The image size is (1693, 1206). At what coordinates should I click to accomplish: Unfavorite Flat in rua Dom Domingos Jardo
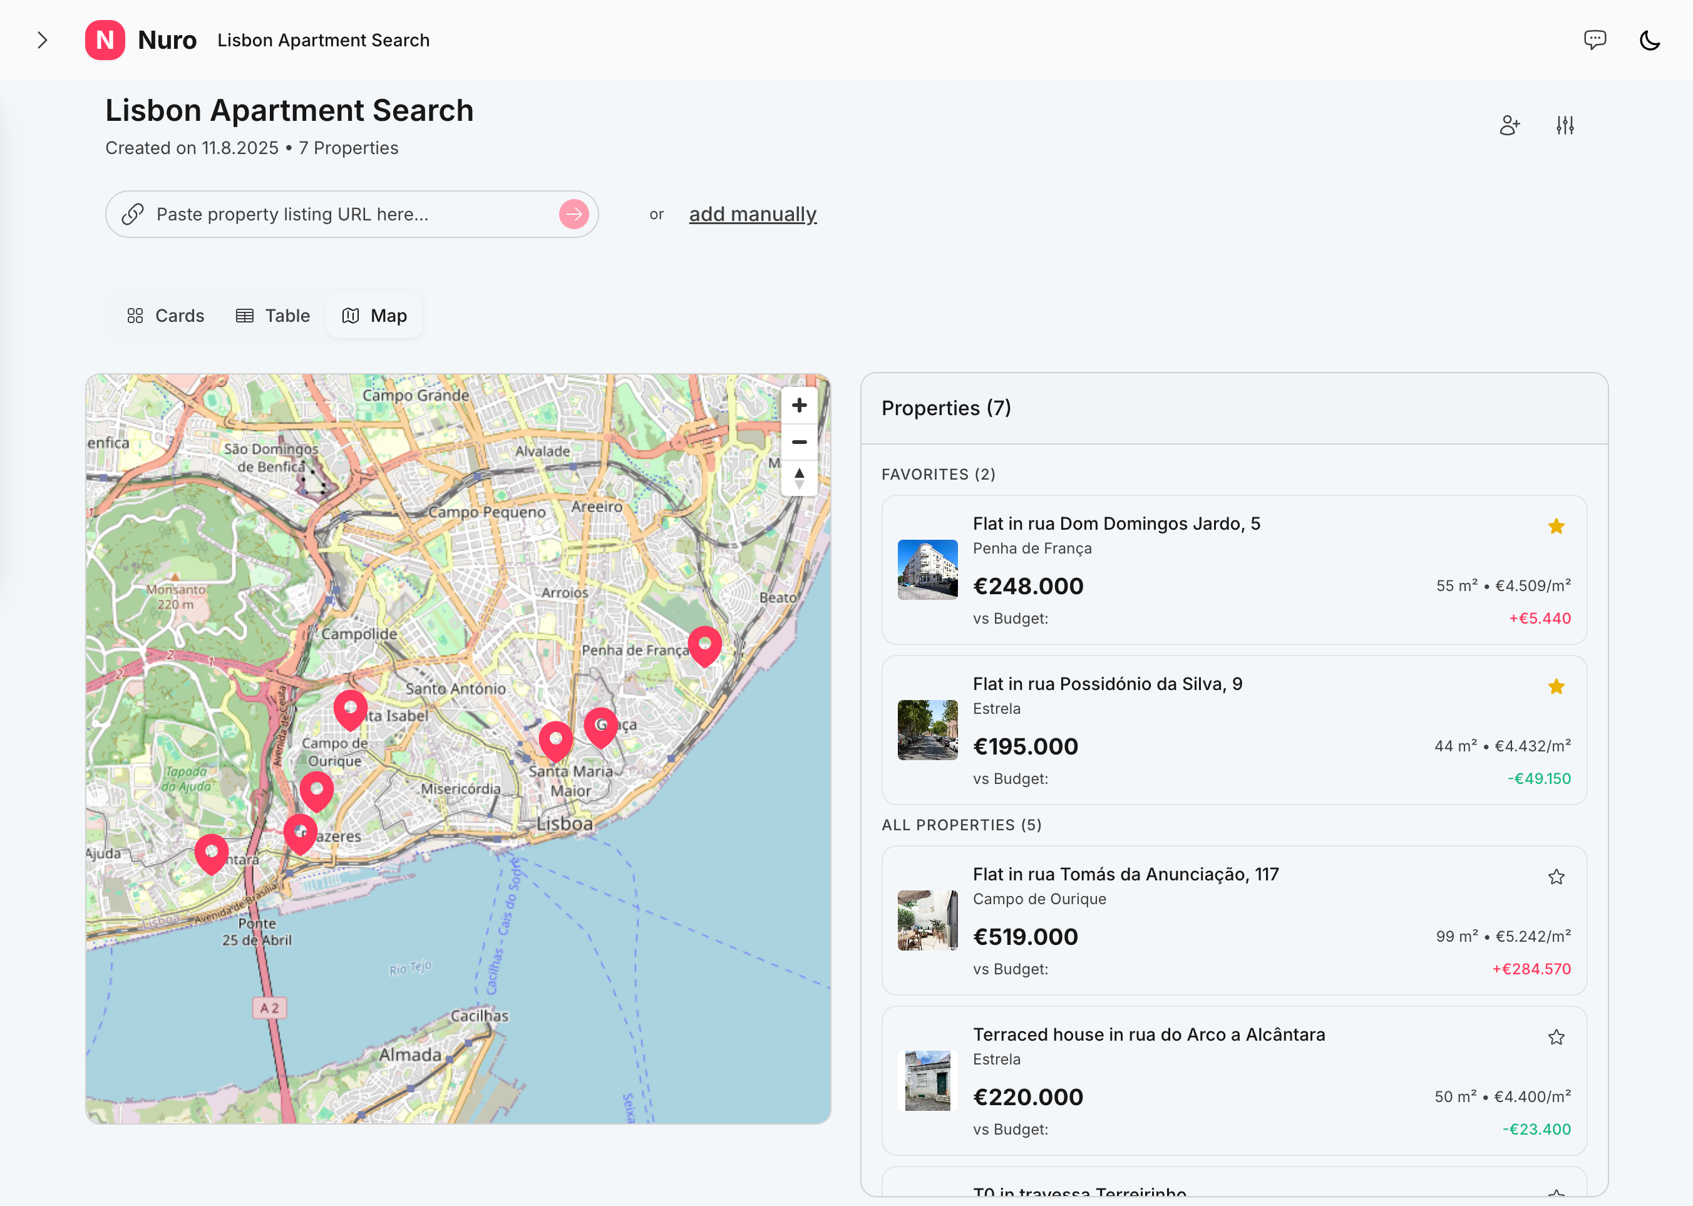pyautogui.click(x=1557, y=526)
